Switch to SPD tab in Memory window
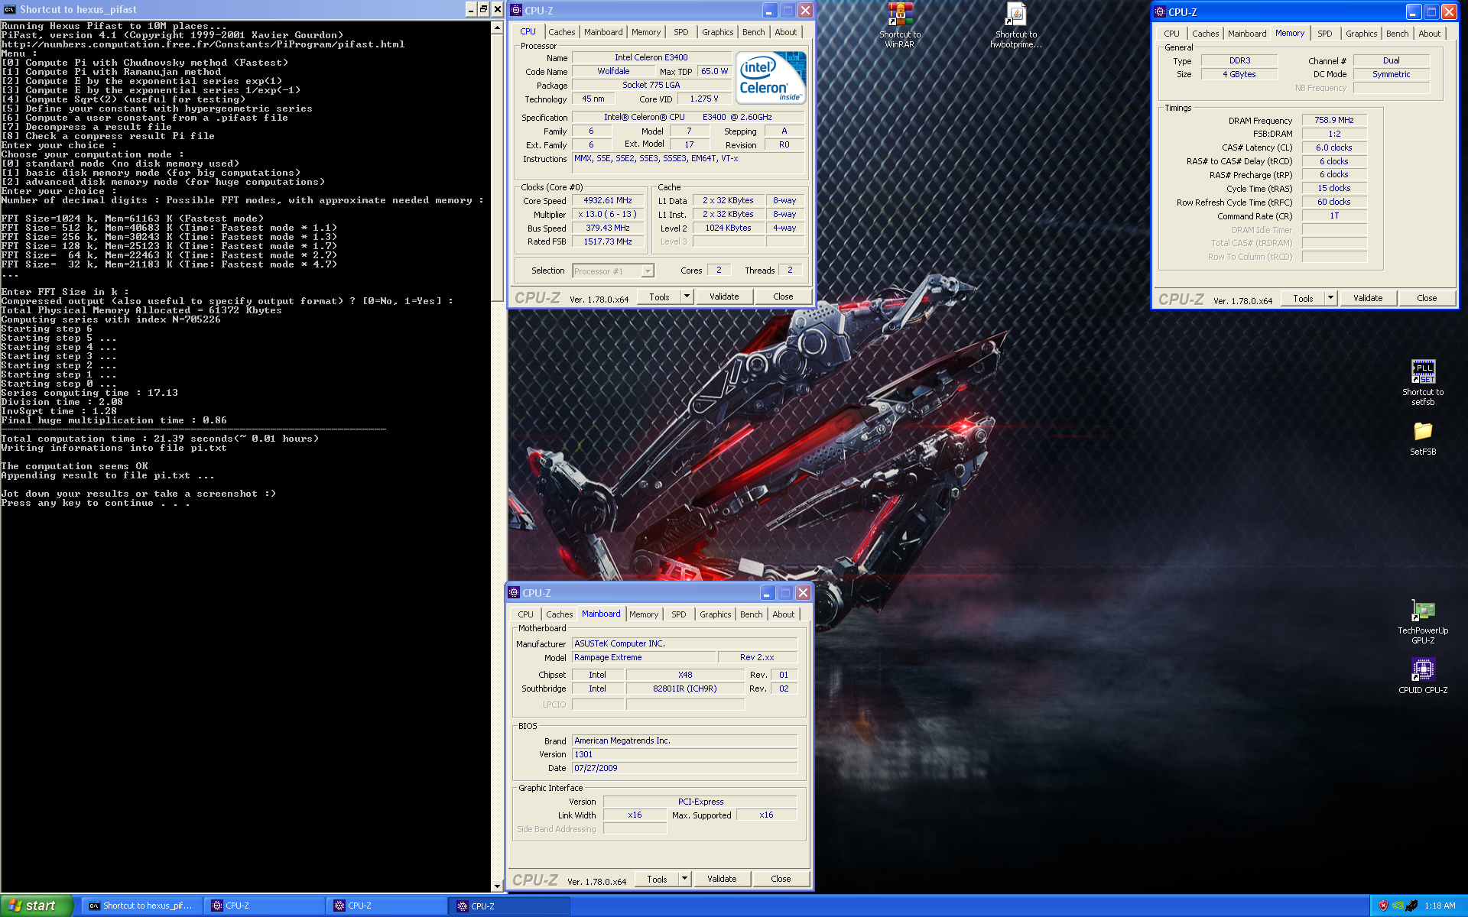This screenshot has width=1468, height=917. click(x=1325, y=34)
